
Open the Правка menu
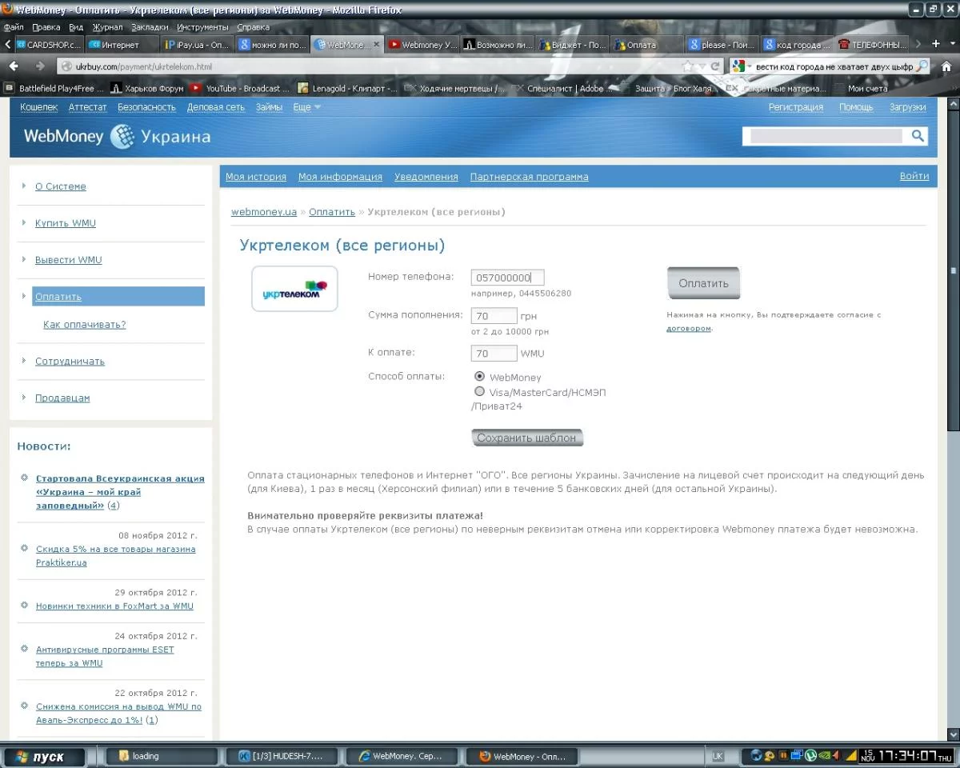point(46,27)
